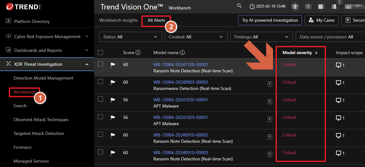
Task: Open the My Cases button
Action: 322,20
